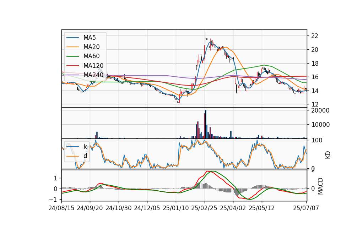Click the 25/02/25 date axis label
This screenshot has width=341, height=245.
point(204,208)
